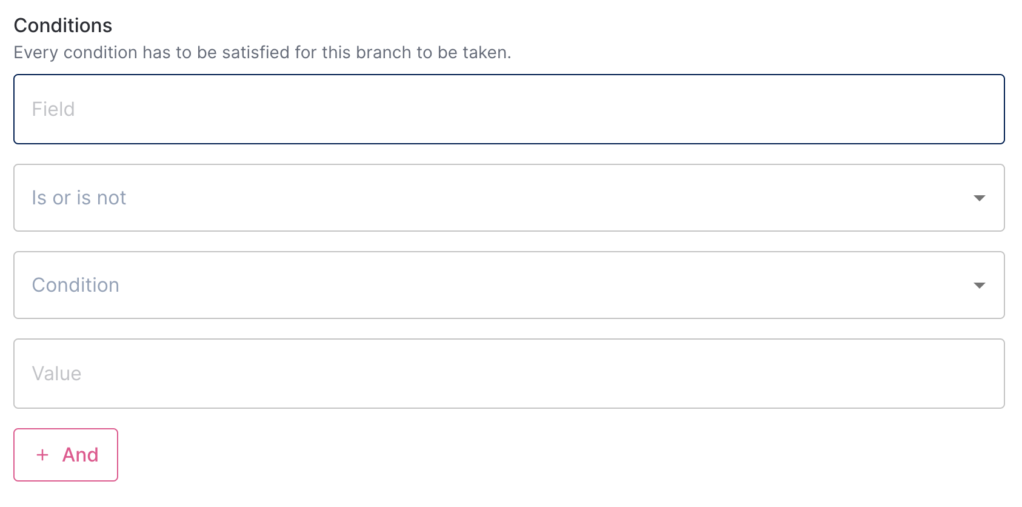
Task: Click the Conditions section heading
Action: pos(63,25)
